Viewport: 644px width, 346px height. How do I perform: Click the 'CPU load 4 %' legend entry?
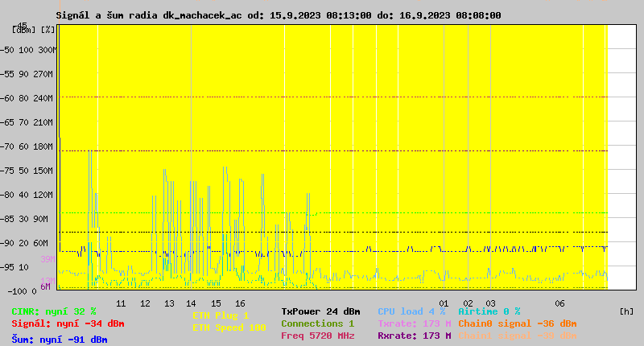411,311
